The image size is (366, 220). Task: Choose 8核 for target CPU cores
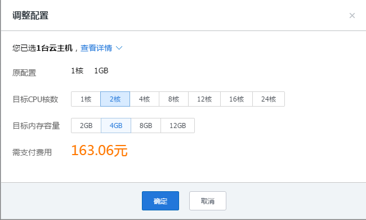173,99
